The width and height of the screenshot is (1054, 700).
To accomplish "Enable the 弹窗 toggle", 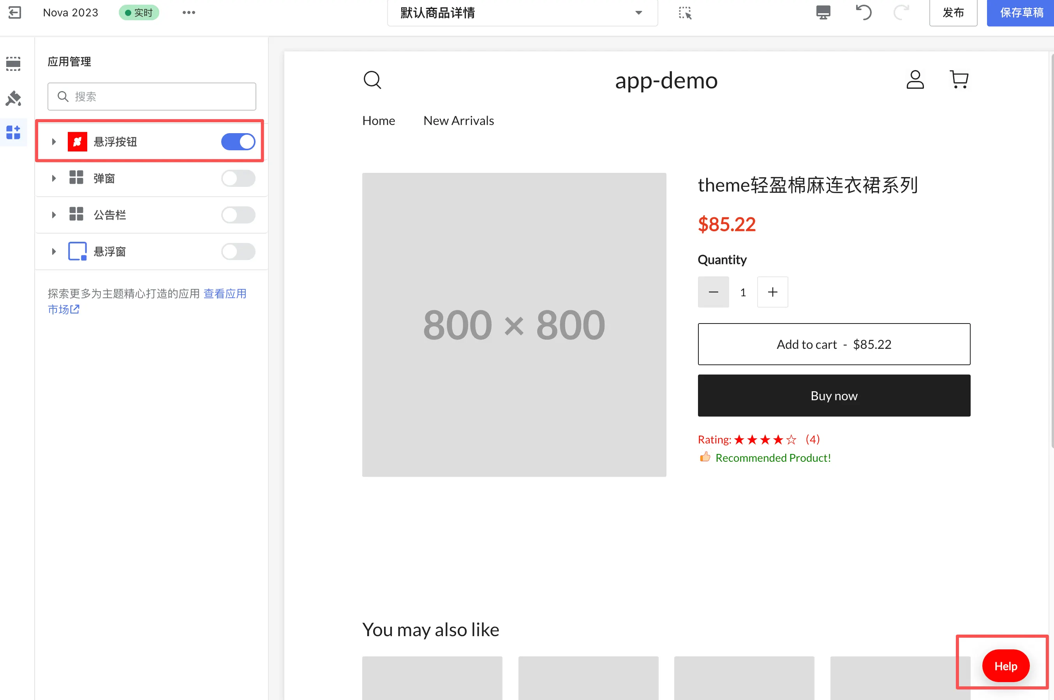I will click(238, 178).
